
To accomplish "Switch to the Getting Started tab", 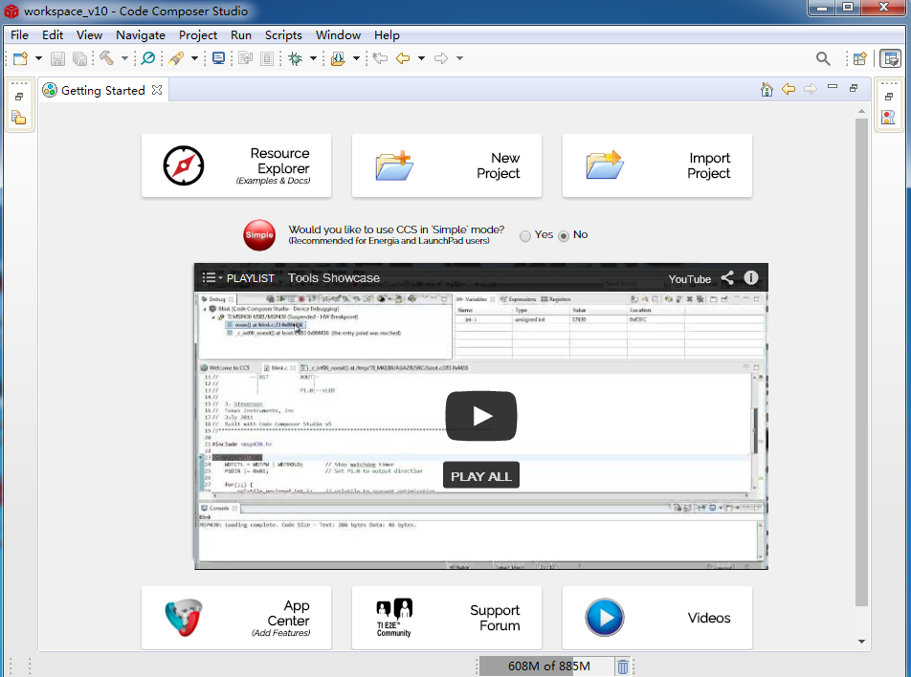I will (x=102, y=90).
